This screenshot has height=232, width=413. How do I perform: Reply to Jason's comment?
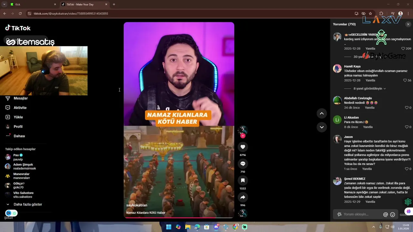[367, 169]
